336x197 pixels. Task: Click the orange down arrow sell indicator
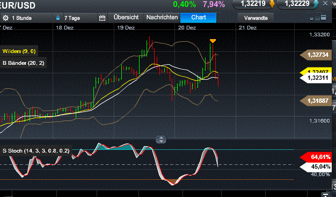click(272, 4)
